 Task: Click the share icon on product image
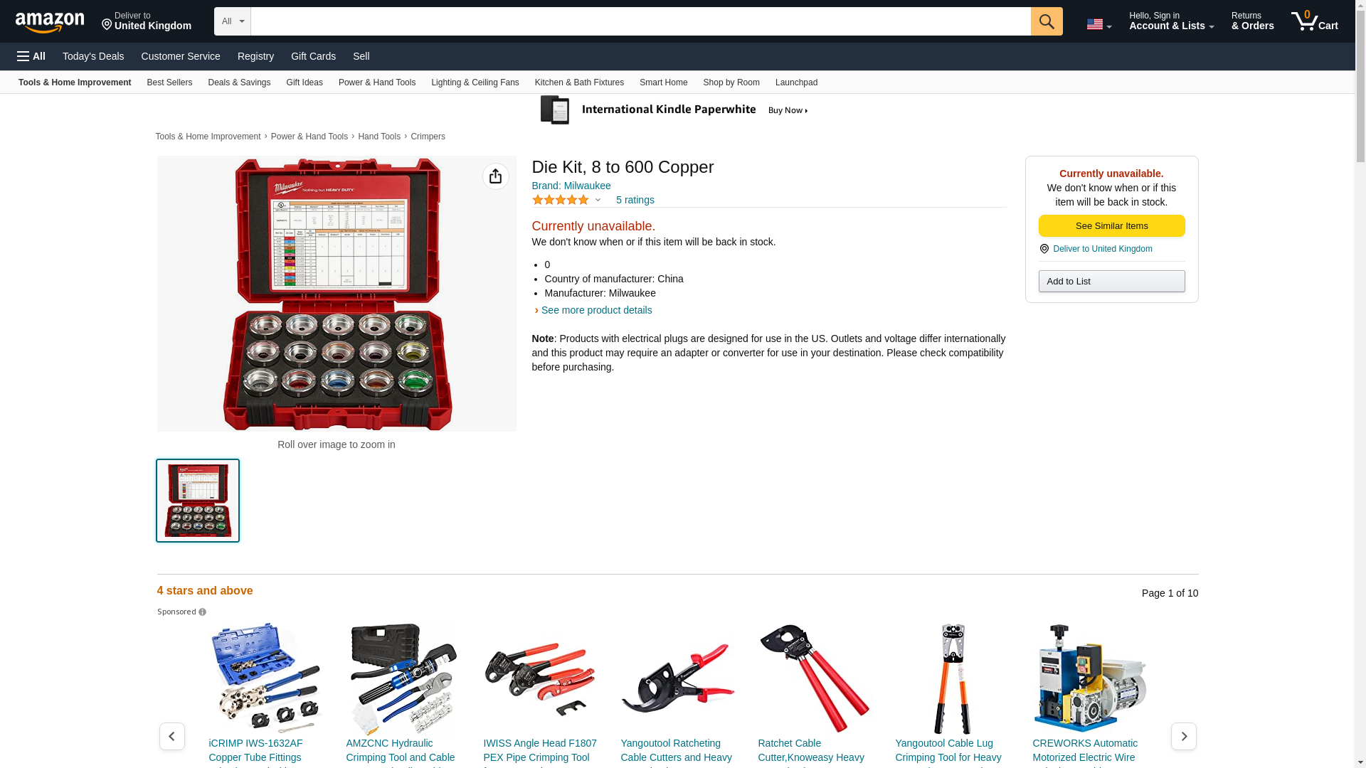[496, 176]
